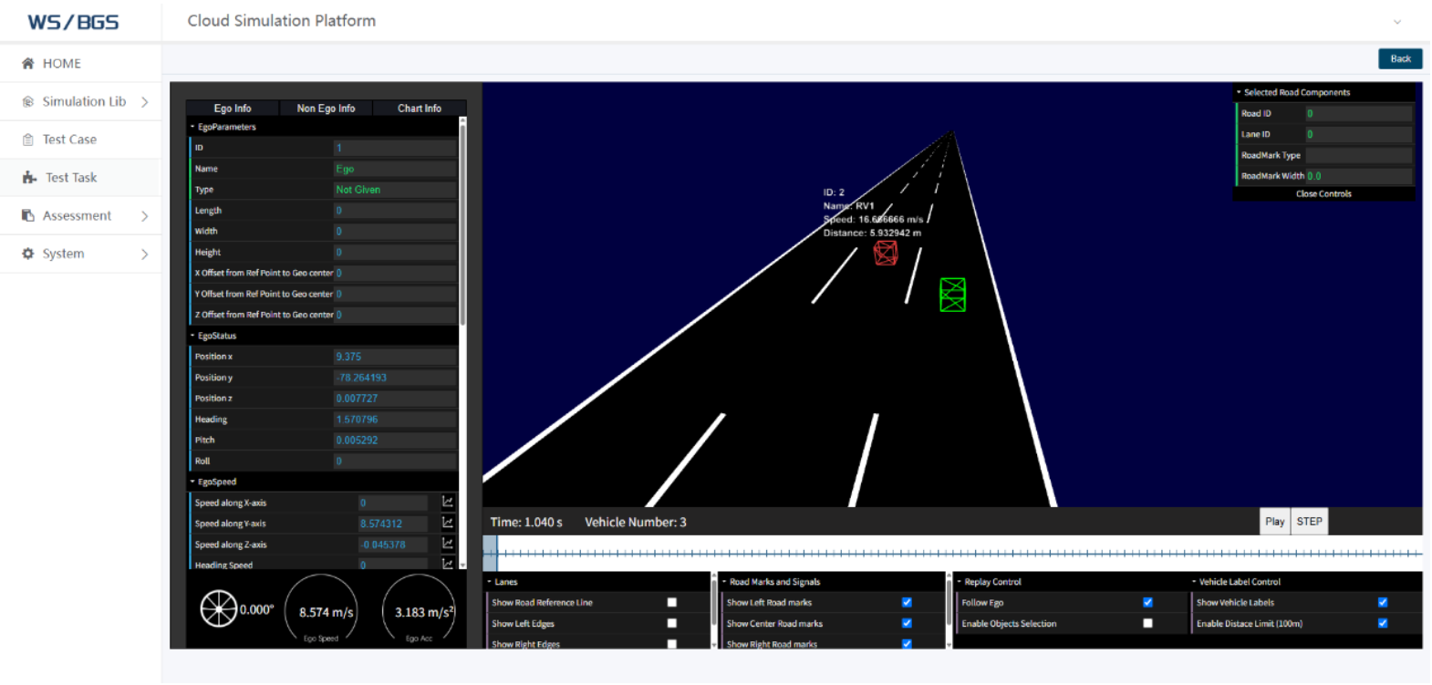Click the Assessment icon in sidebar

point(28,215)
